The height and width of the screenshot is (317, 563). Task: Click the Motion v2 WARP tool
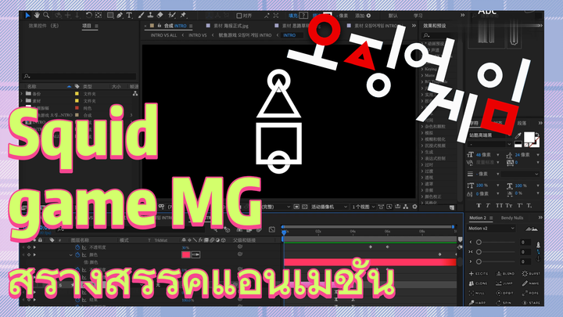click(479, 303)
